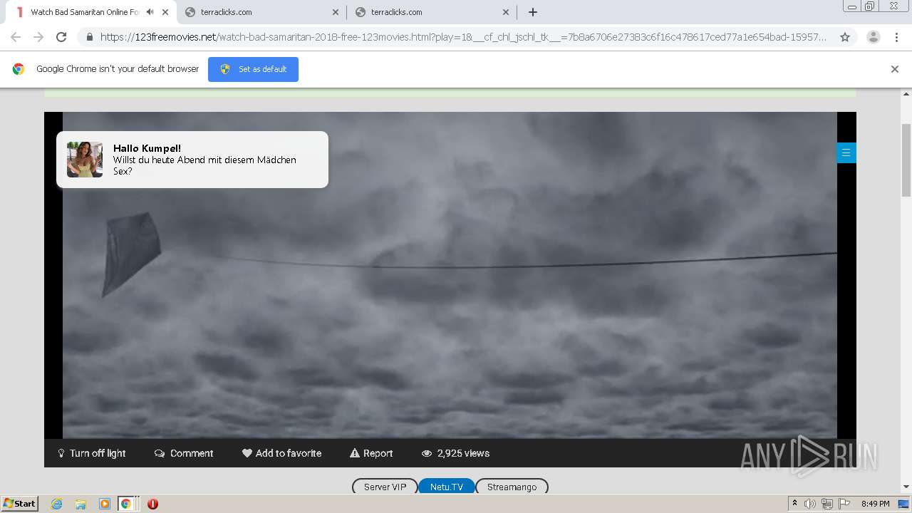Click the scrollbar up arrow
This screenshot has height=513, width=912.
coord(906,93)
